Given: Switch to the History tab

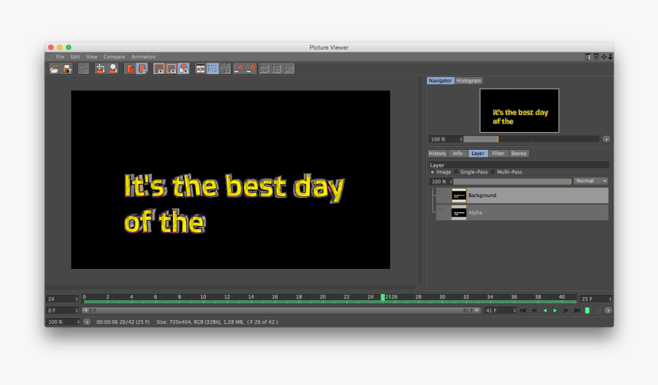Looking at the screenshot, I should [x=438, y=154].
